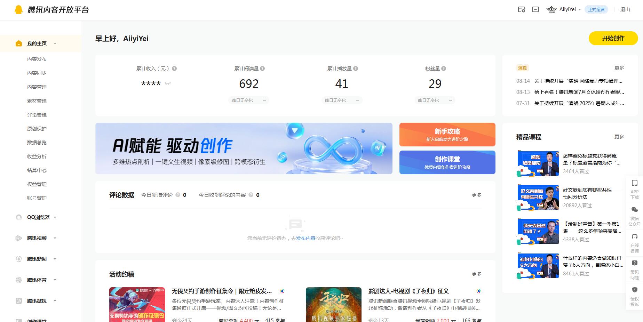Click the QQ浏览器 sidebar icon
This screenshot has width=643, height=322.
19,217
